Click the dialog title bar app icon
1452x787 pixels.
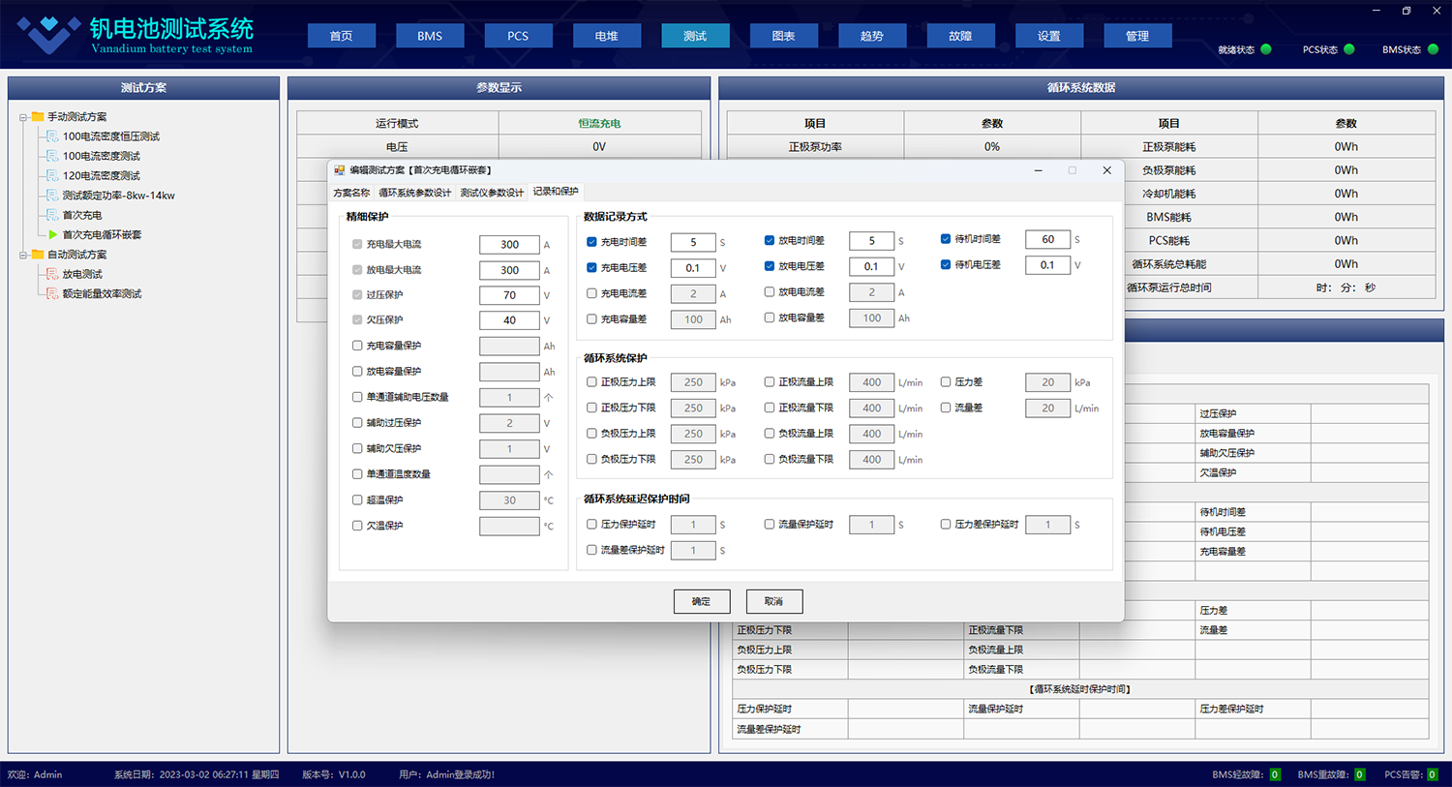339,170
